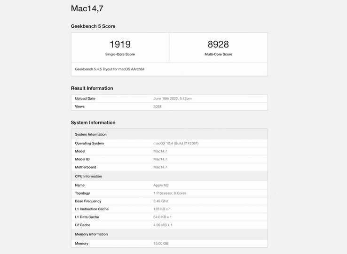Viewport: 347px width, 254px height.
Task: Click the L2 Cache row label
Action: (x=83, y=225)
